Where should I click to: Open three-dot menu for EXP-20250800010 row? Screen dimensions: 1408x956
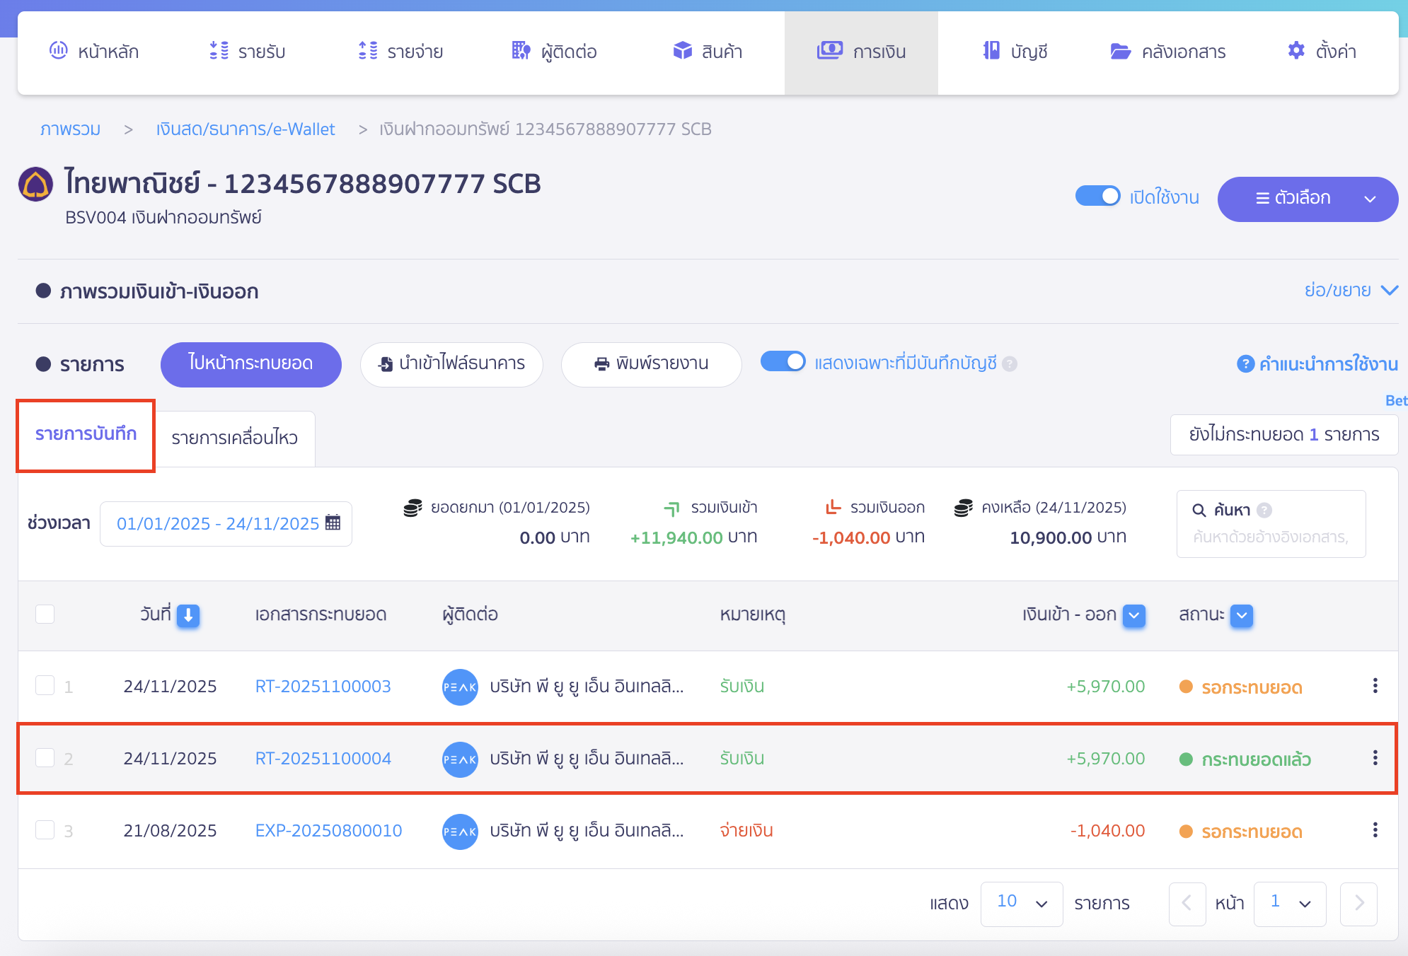click(1375, 830)
